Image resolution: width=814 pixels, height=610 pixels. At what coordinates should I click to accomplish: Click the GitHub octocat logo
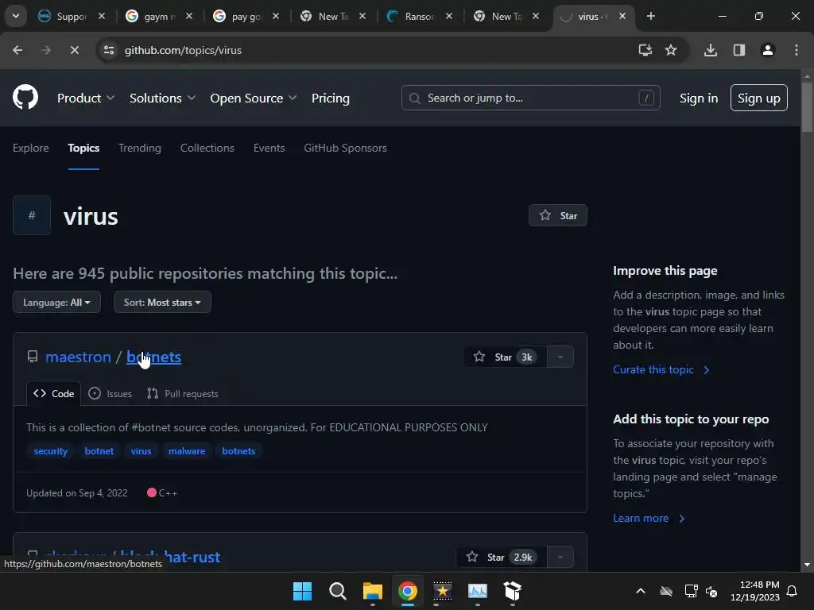(25, 97)
